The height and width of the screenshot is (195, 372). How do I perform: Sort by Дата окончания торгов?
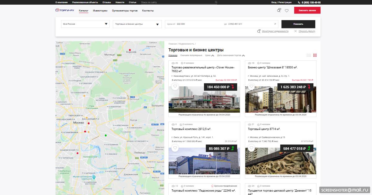[x=231, y=55]
